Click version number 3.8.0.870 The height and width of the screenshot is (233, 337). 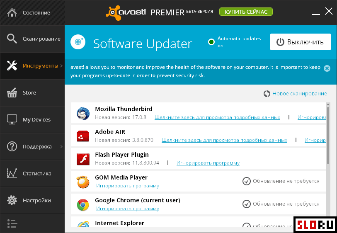143,140
